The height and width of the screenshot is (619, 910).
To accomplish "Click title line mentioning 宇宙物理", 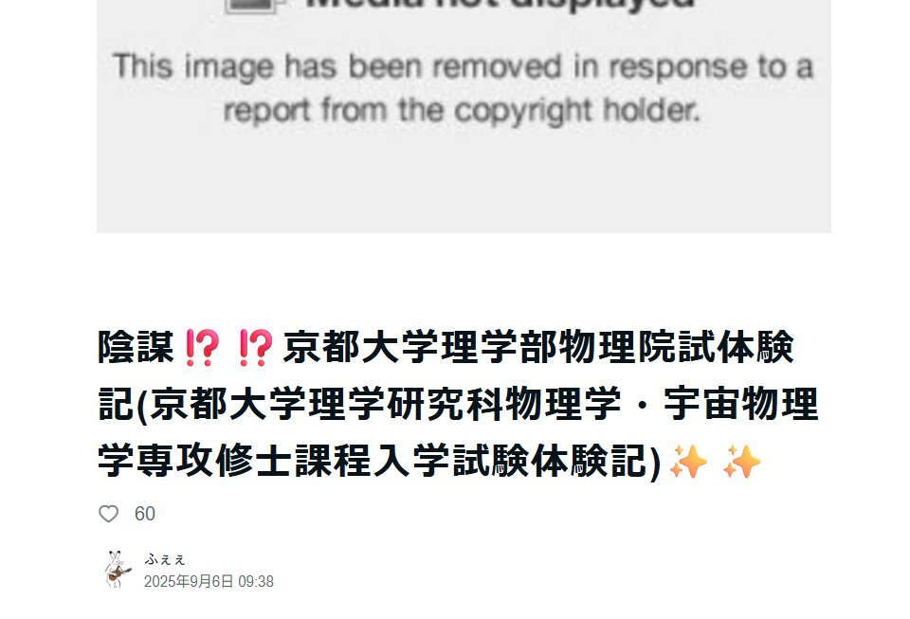I will 458,405.
